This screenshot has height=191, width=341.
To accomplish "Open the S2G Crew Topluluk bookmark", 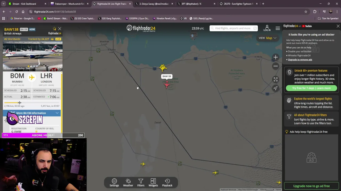I will (83, 19).
